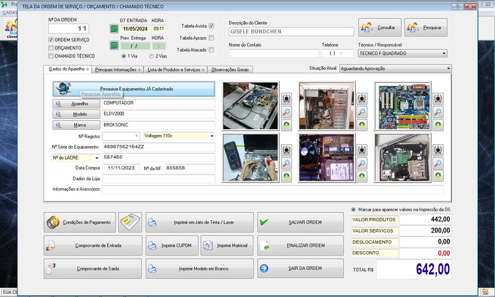Switch to Principais Informações tab
The height and width of the screenshot is (297, 495).
click(118, 69)
